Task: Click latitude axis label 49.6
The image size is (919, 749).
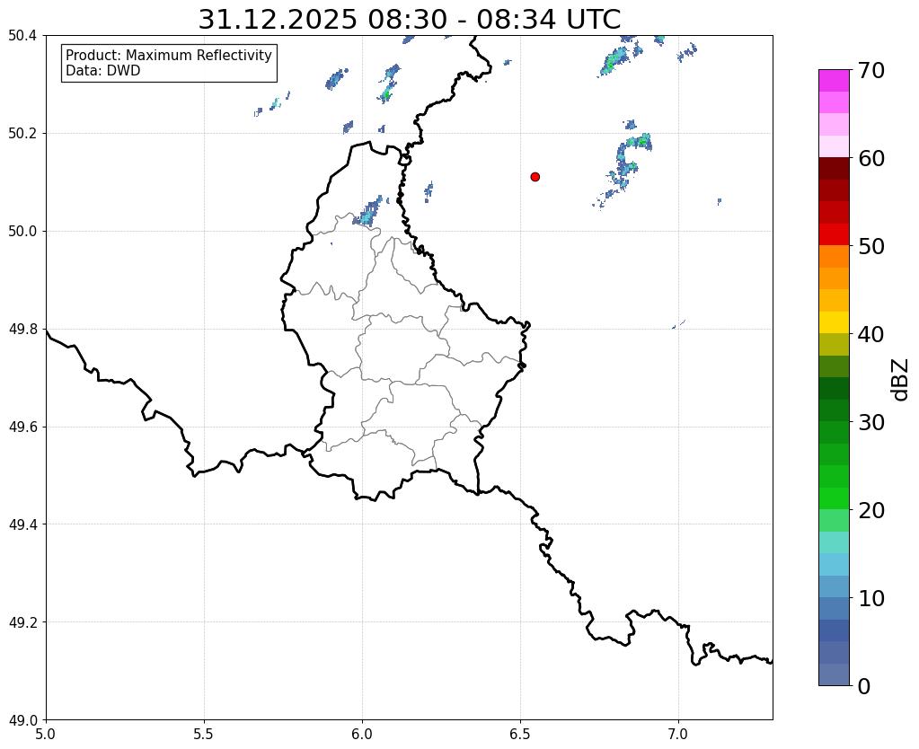Action: (x=22, y=427)
